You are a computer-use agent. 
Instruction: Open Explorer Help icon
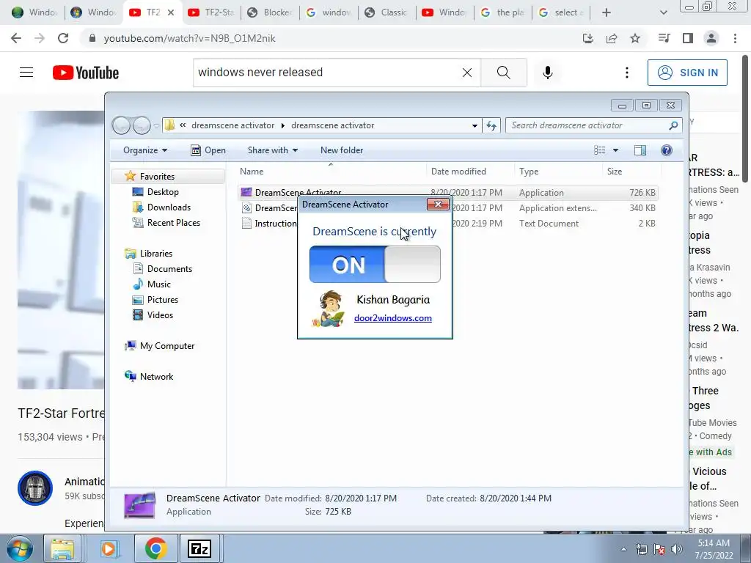[x=666, y=150]
